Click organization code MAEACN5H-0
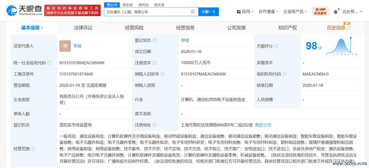The height and width of the screenshot is (168, 369). [x=316, y=74]
